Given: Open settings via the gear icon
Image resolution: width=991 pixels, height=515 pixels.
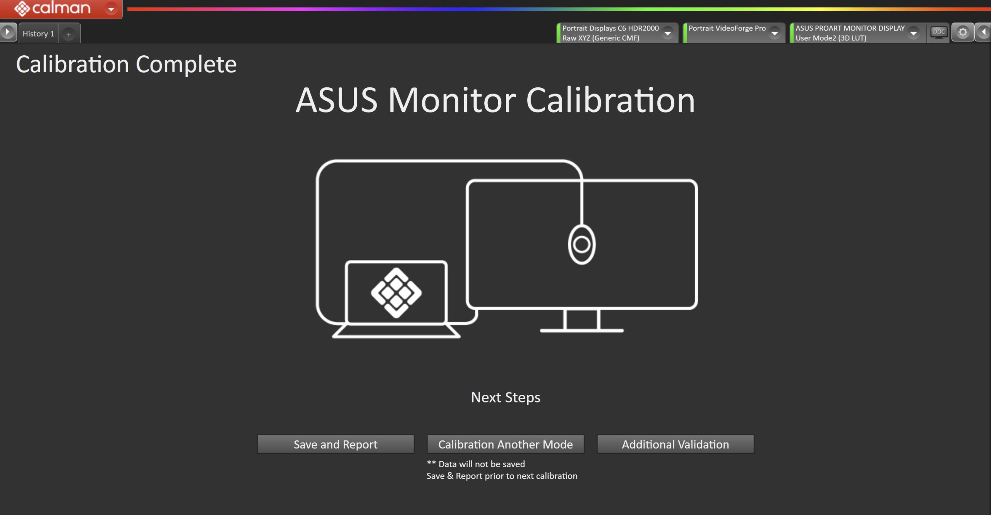Looking at the screenshot, I should tap(963, 32).
